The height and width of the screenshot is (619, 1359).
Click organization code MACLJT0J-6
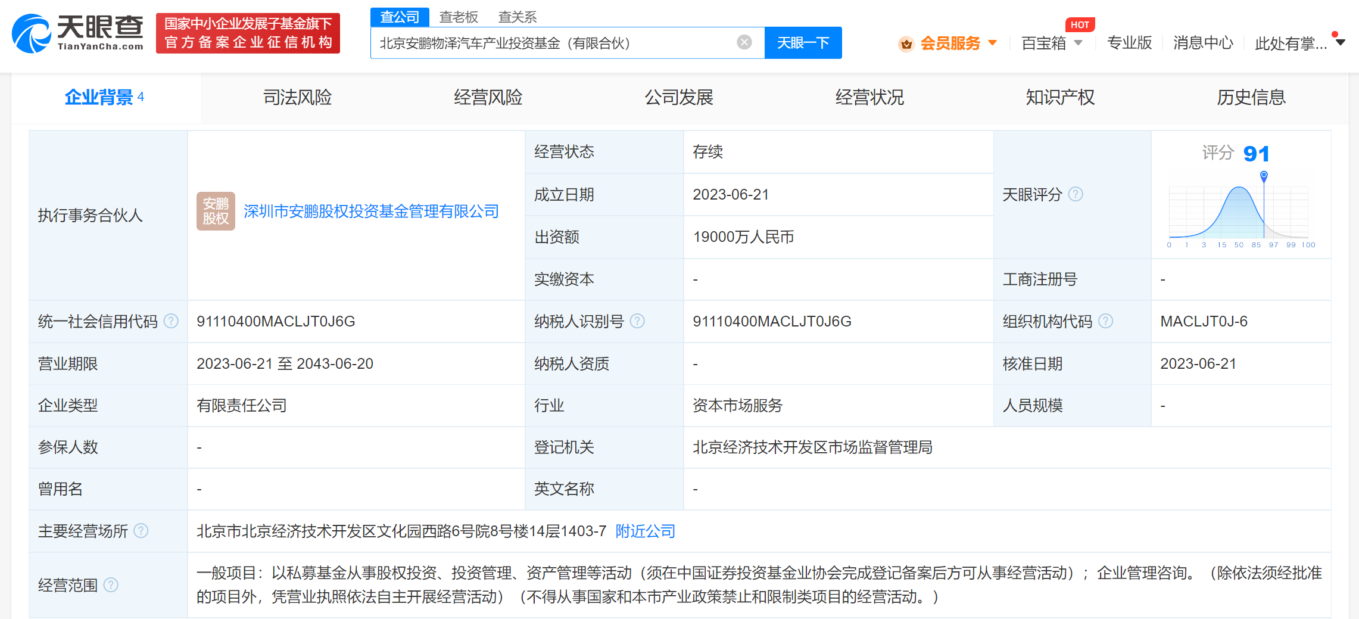[x=1204, y=321]
